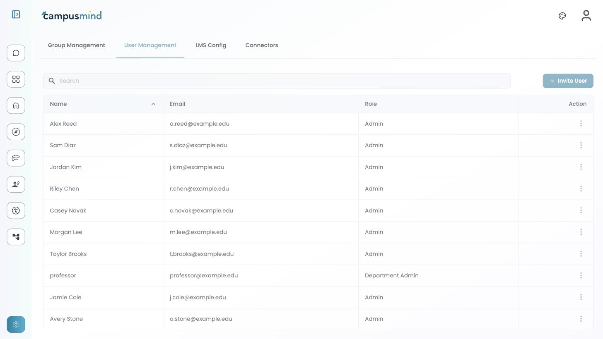Focus the Search input field
The width and height of the screenshot is (603, 339).
(277, 81)
